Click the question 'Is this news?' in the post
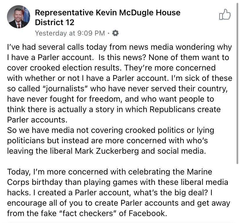The image size is (240, 223). pos(122,57)
